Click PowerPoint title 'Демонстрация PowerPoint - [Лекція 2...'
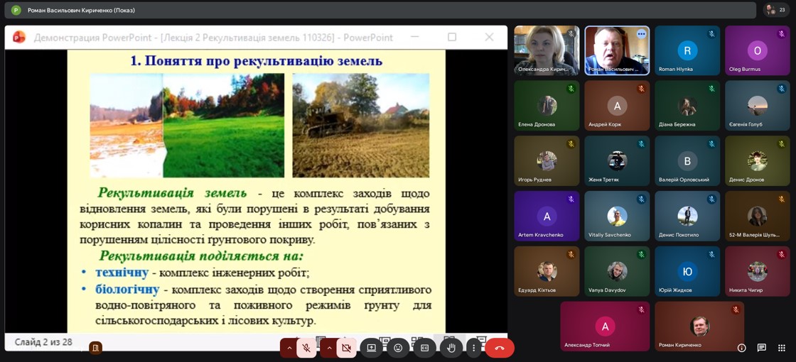This screenshot has width=796, height=362. tap(213, 38)
